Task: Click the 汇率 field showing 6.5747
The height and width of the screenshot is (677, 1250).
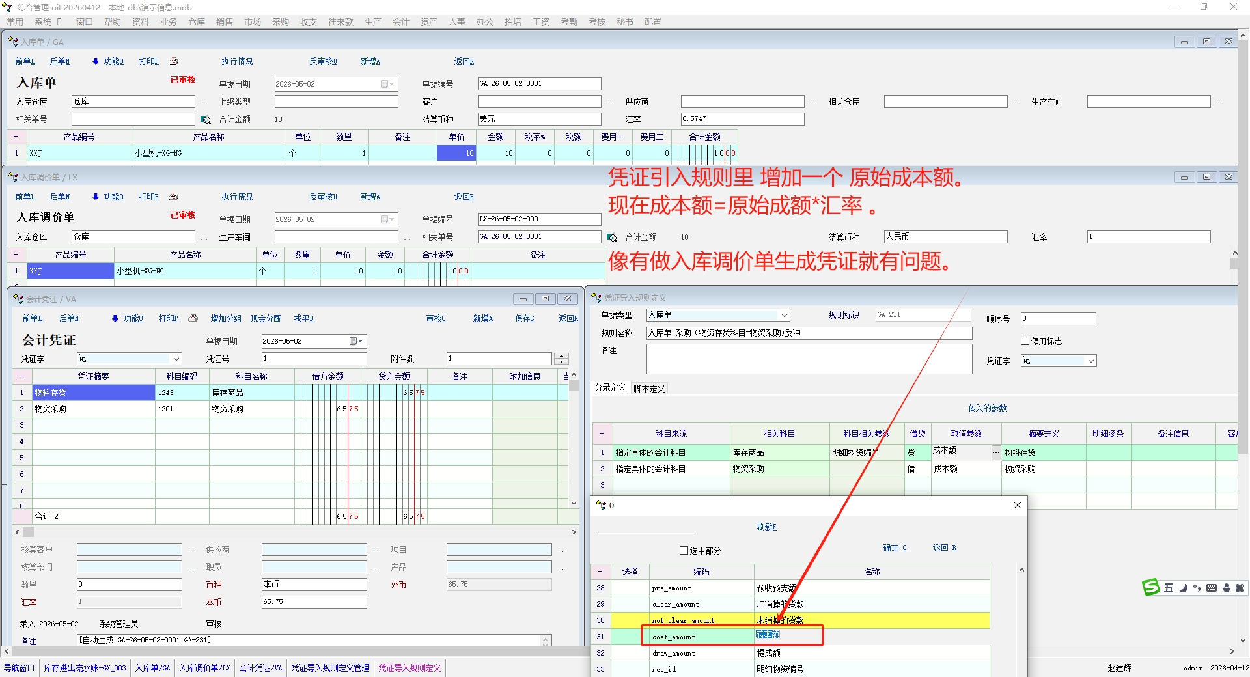Action: coord(742,119)
